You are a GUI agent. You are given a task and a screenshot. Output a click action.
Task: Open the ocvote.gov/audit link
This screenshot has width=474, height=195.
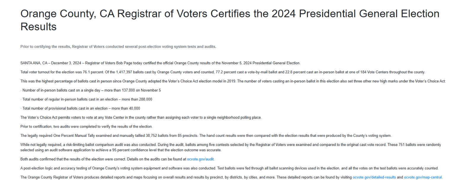201,159
